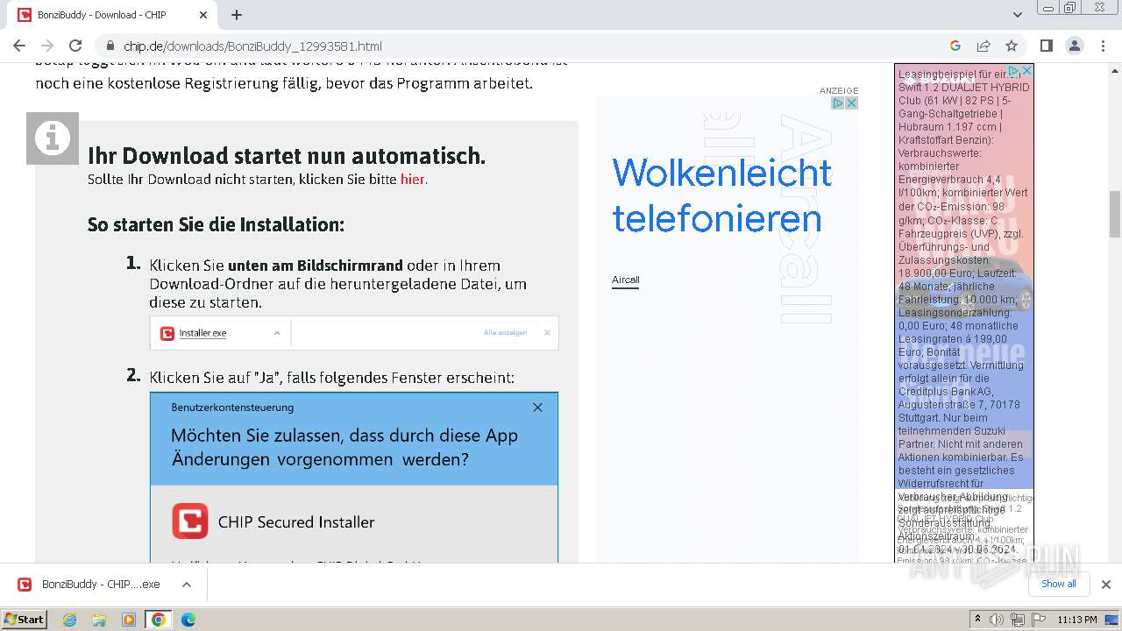The height and width of the screenshot is (631, 1122).
Task: Bookmark this page with the star
Action: 1012,46
